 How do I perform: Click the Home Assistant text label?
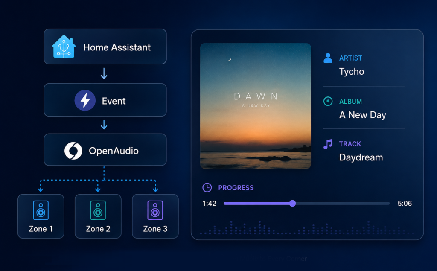pos(117,47)
